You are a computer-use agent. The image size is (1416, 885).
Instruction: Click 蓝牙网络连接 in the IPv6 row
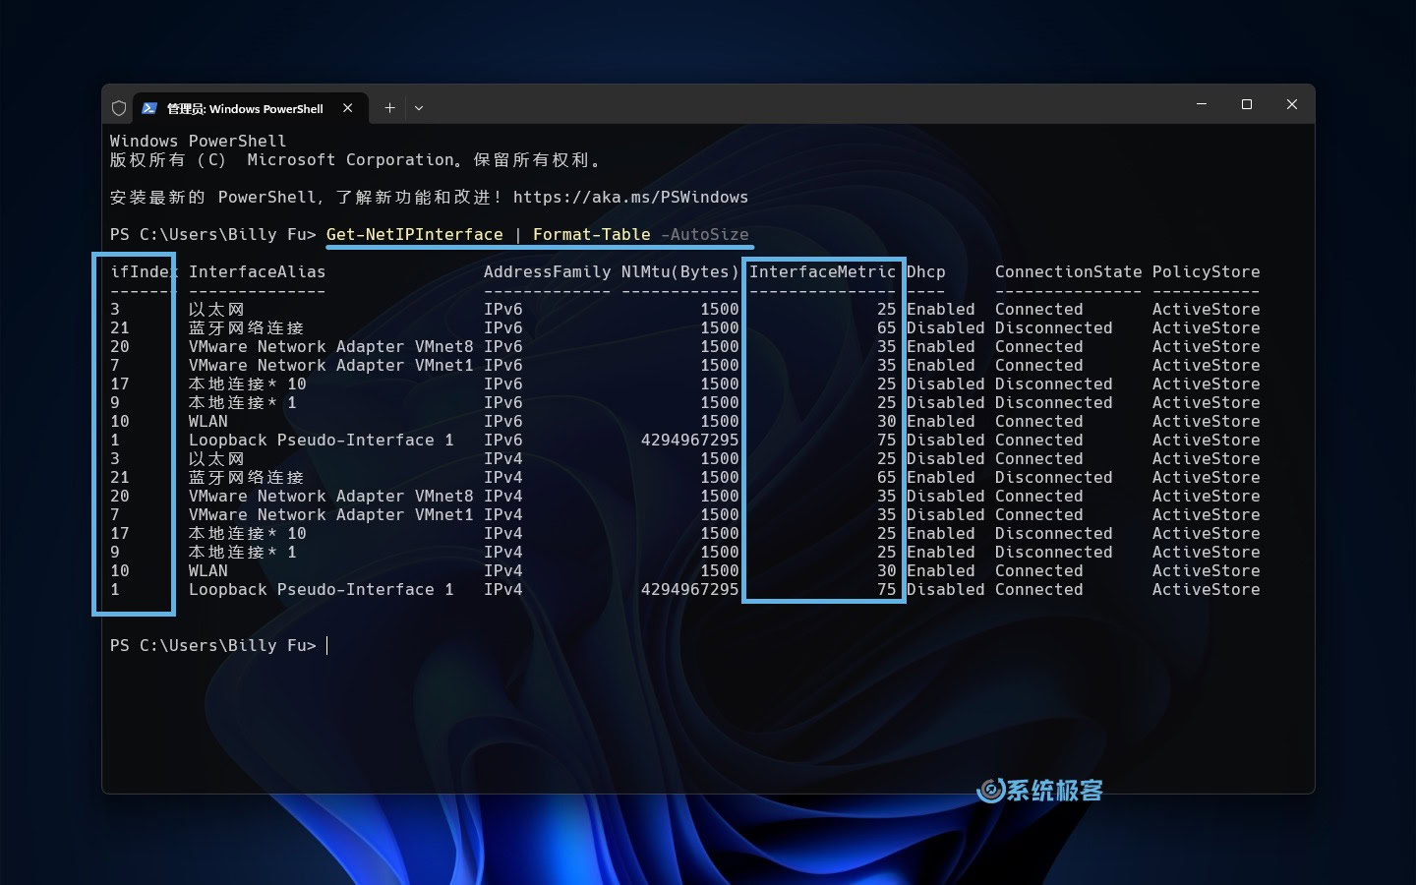pos(246,327)
